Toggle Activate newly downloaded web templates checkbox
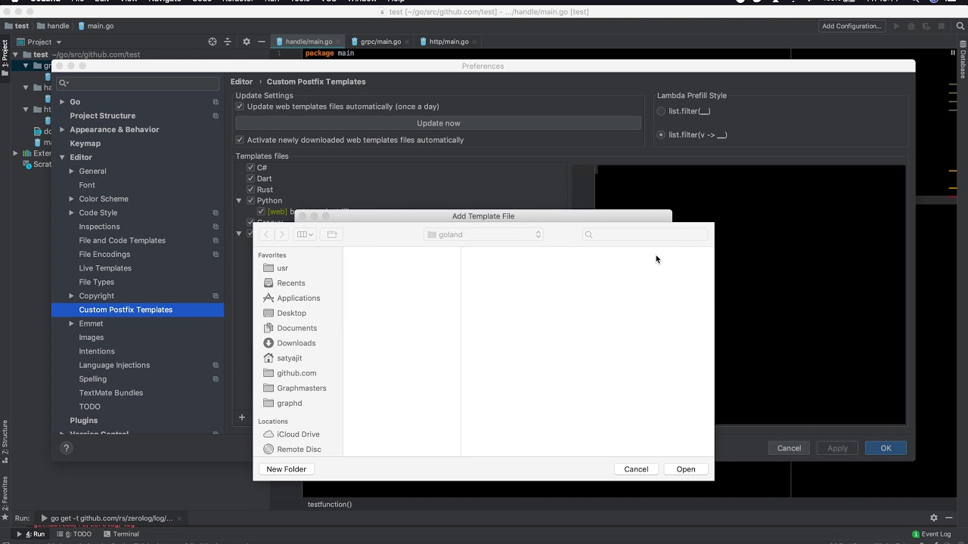The image size is (968, 544). (240, 140)
